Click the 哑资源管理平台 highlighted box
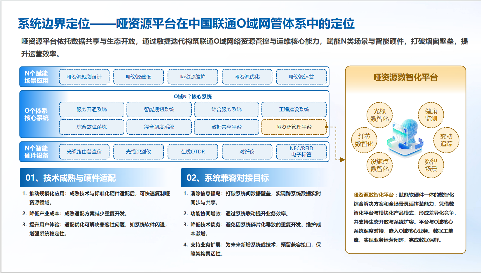The height and width of the screenshot is (273, 481). (x=294, y=127)
